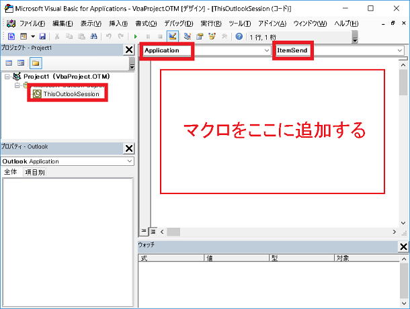Click the code pane scroll-left arrow
This screenshot has height=309, width=410.
(x=162, y=232)
